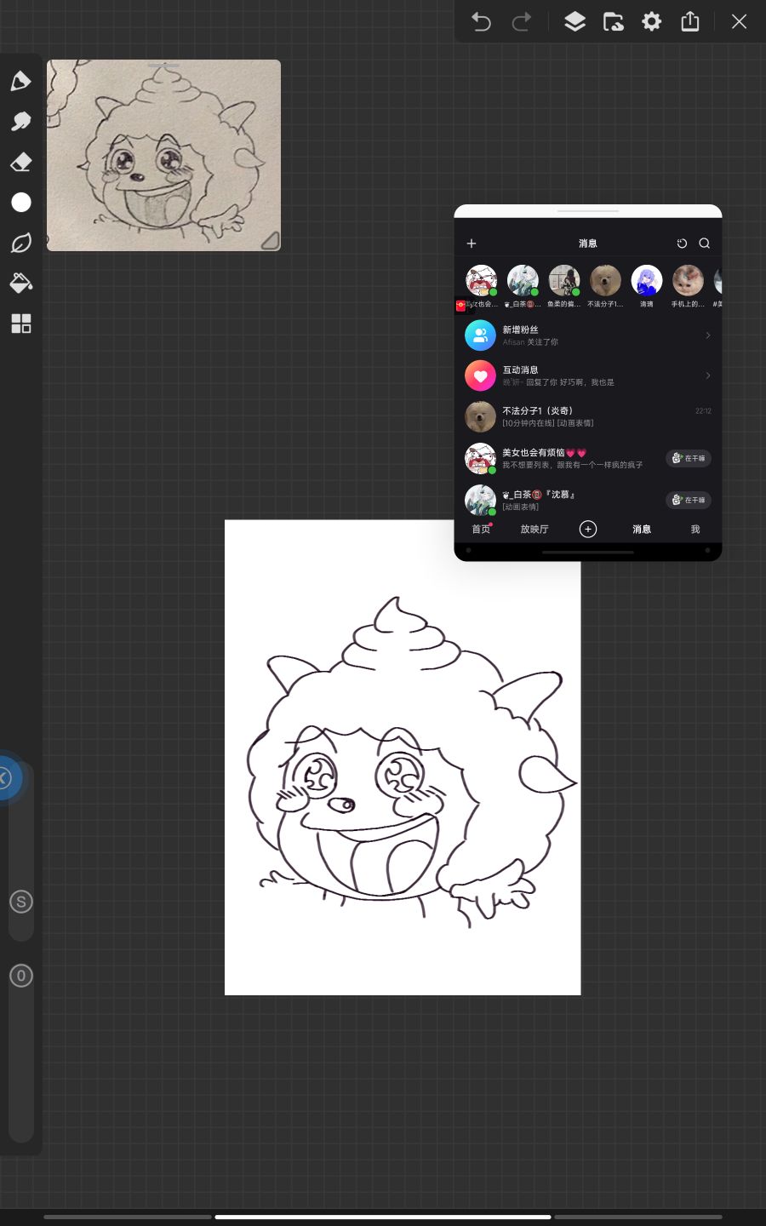The image size is (766, 1226).
Task: Switch to 首页 tab
Action: [x=482, y=530]
